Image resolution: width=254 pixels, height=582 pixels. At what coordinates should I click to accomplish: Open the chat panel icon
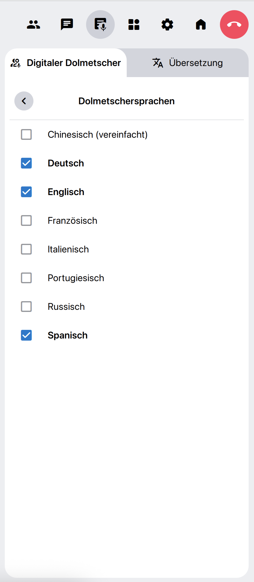[67, 24]
